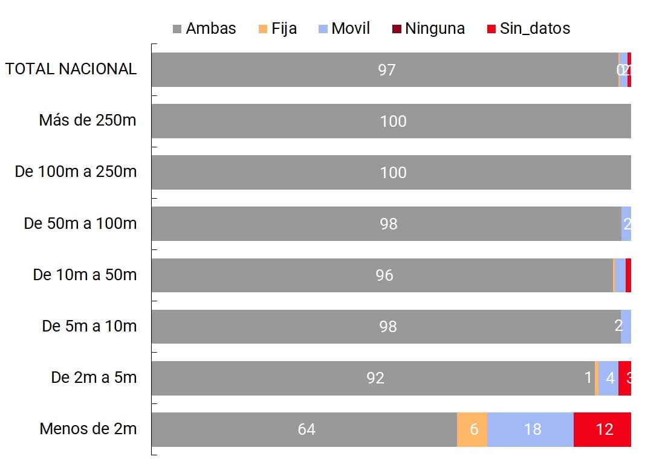Screen dimensions: 645x468
Task: Select blue segment in De 50m a 100m row
Action: pyautogui.click(x=626, y=224)
